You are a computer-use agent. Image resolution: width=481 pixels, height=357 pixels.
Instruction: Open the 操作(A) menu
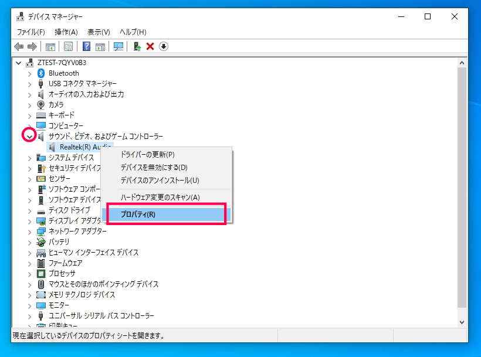coord(66,32)
